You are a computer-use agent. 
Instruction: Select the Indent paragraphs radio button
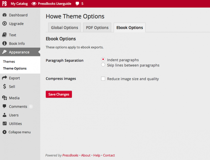coord(103,59)
